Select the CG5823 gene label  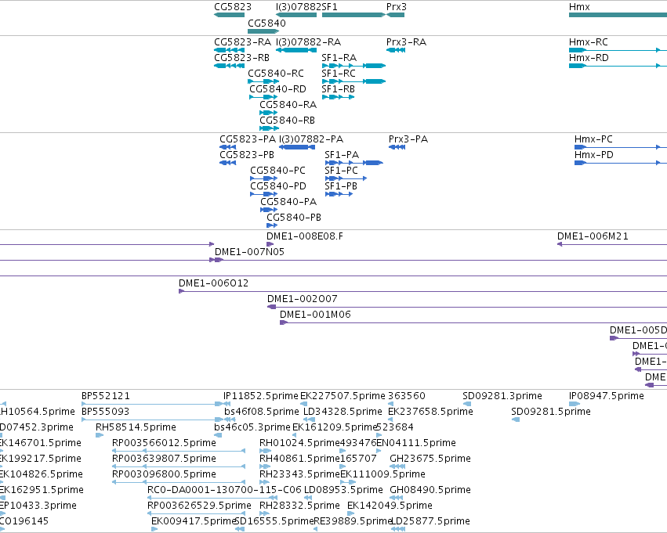pos(233,7)
